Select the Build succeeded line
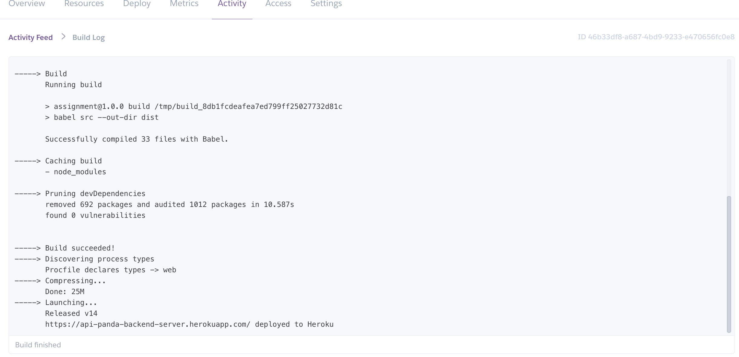The width and height of the screenshot is (739, 357). pos(64,247)
